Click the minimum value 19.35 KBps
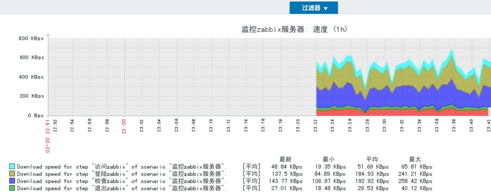Viewport: 491px width, 192px height. tap(331, 167)
